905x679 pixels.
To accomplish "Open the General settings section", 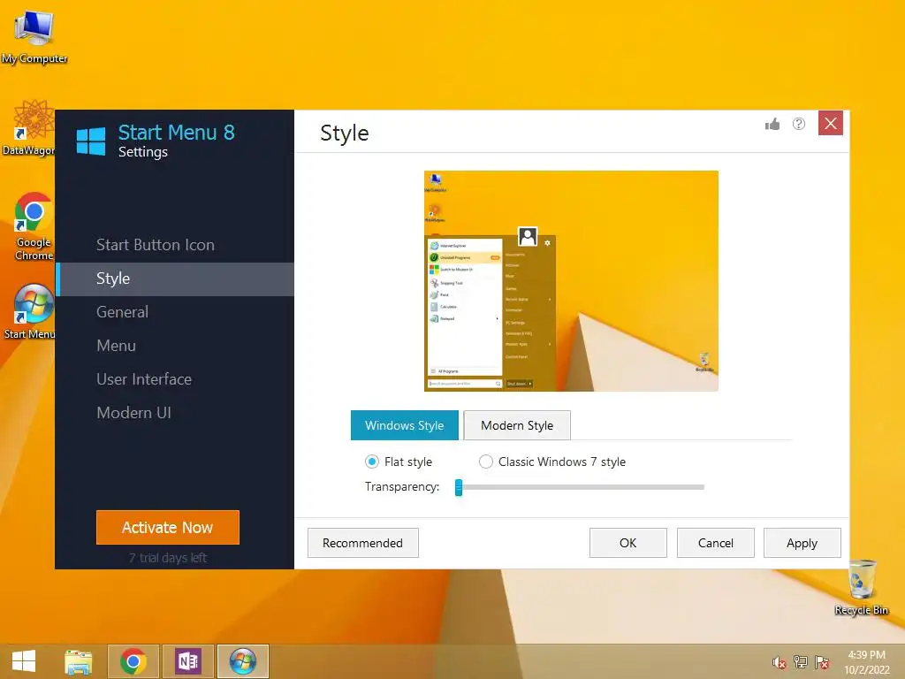I will (x=175, y=312).
